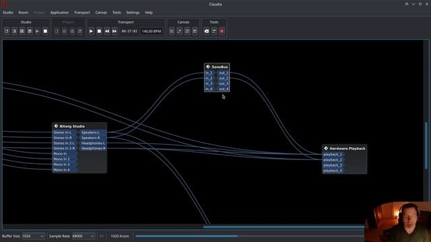Click the red JACK render record icon
The image size is (431, 242).
point(222,32)
